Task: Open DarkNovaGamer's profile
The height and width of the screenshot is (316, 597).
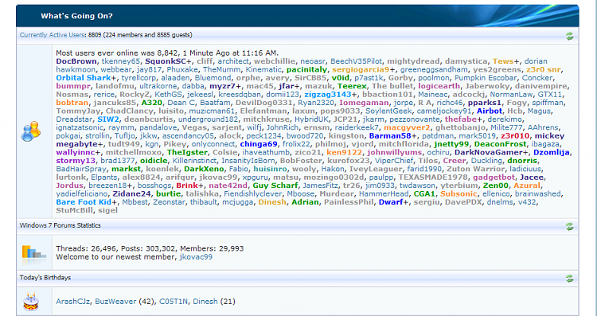Action: coord(489,153)
